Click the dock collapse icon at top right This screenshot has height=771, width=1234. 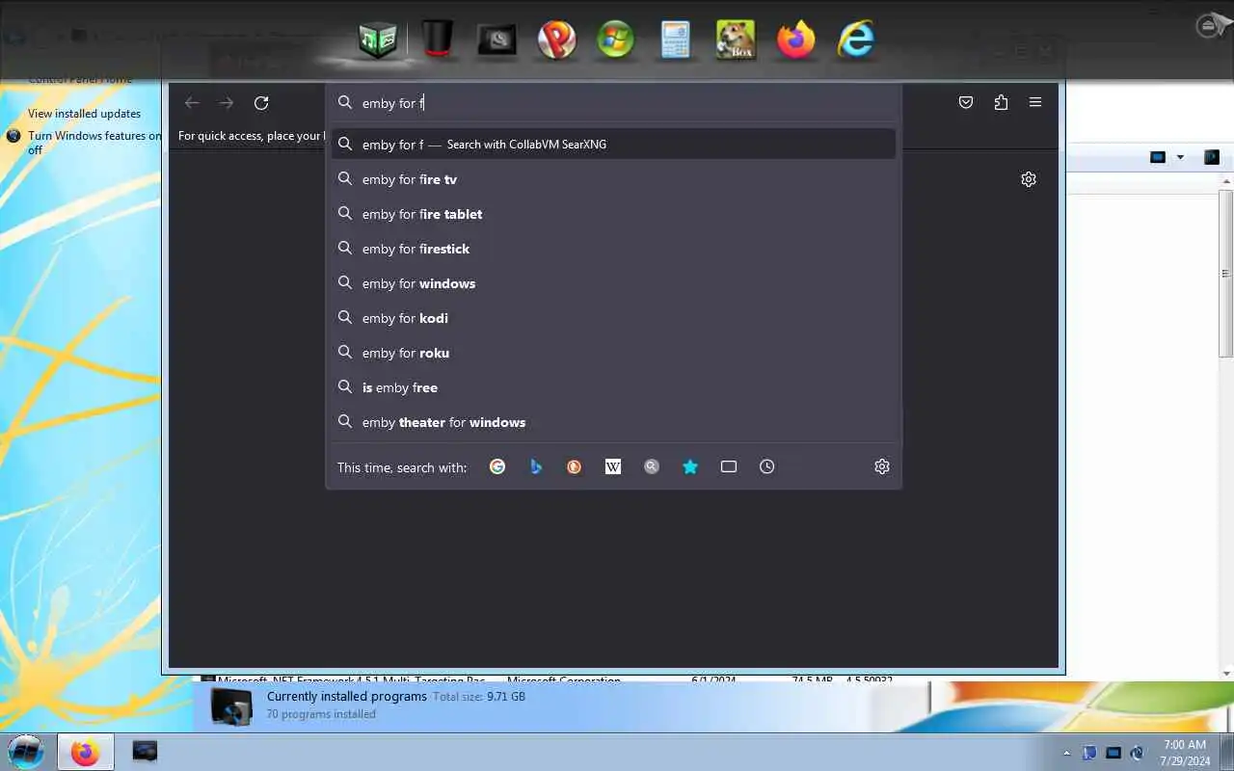tap(1209, 26)
